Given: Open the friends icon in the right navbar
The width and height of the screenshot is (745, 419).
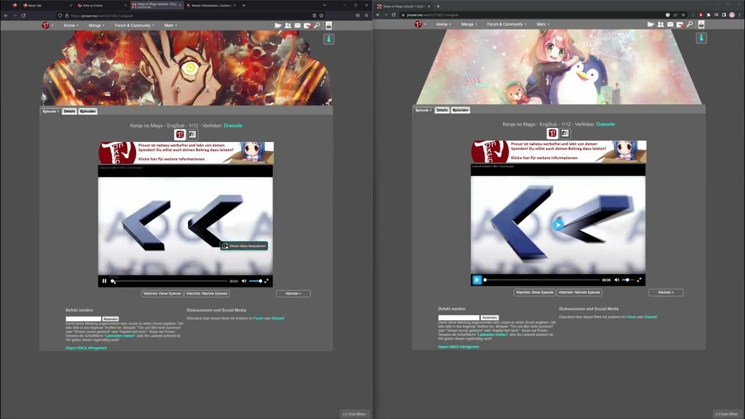Looking at the screenshot, I should (x=661, y=24).
